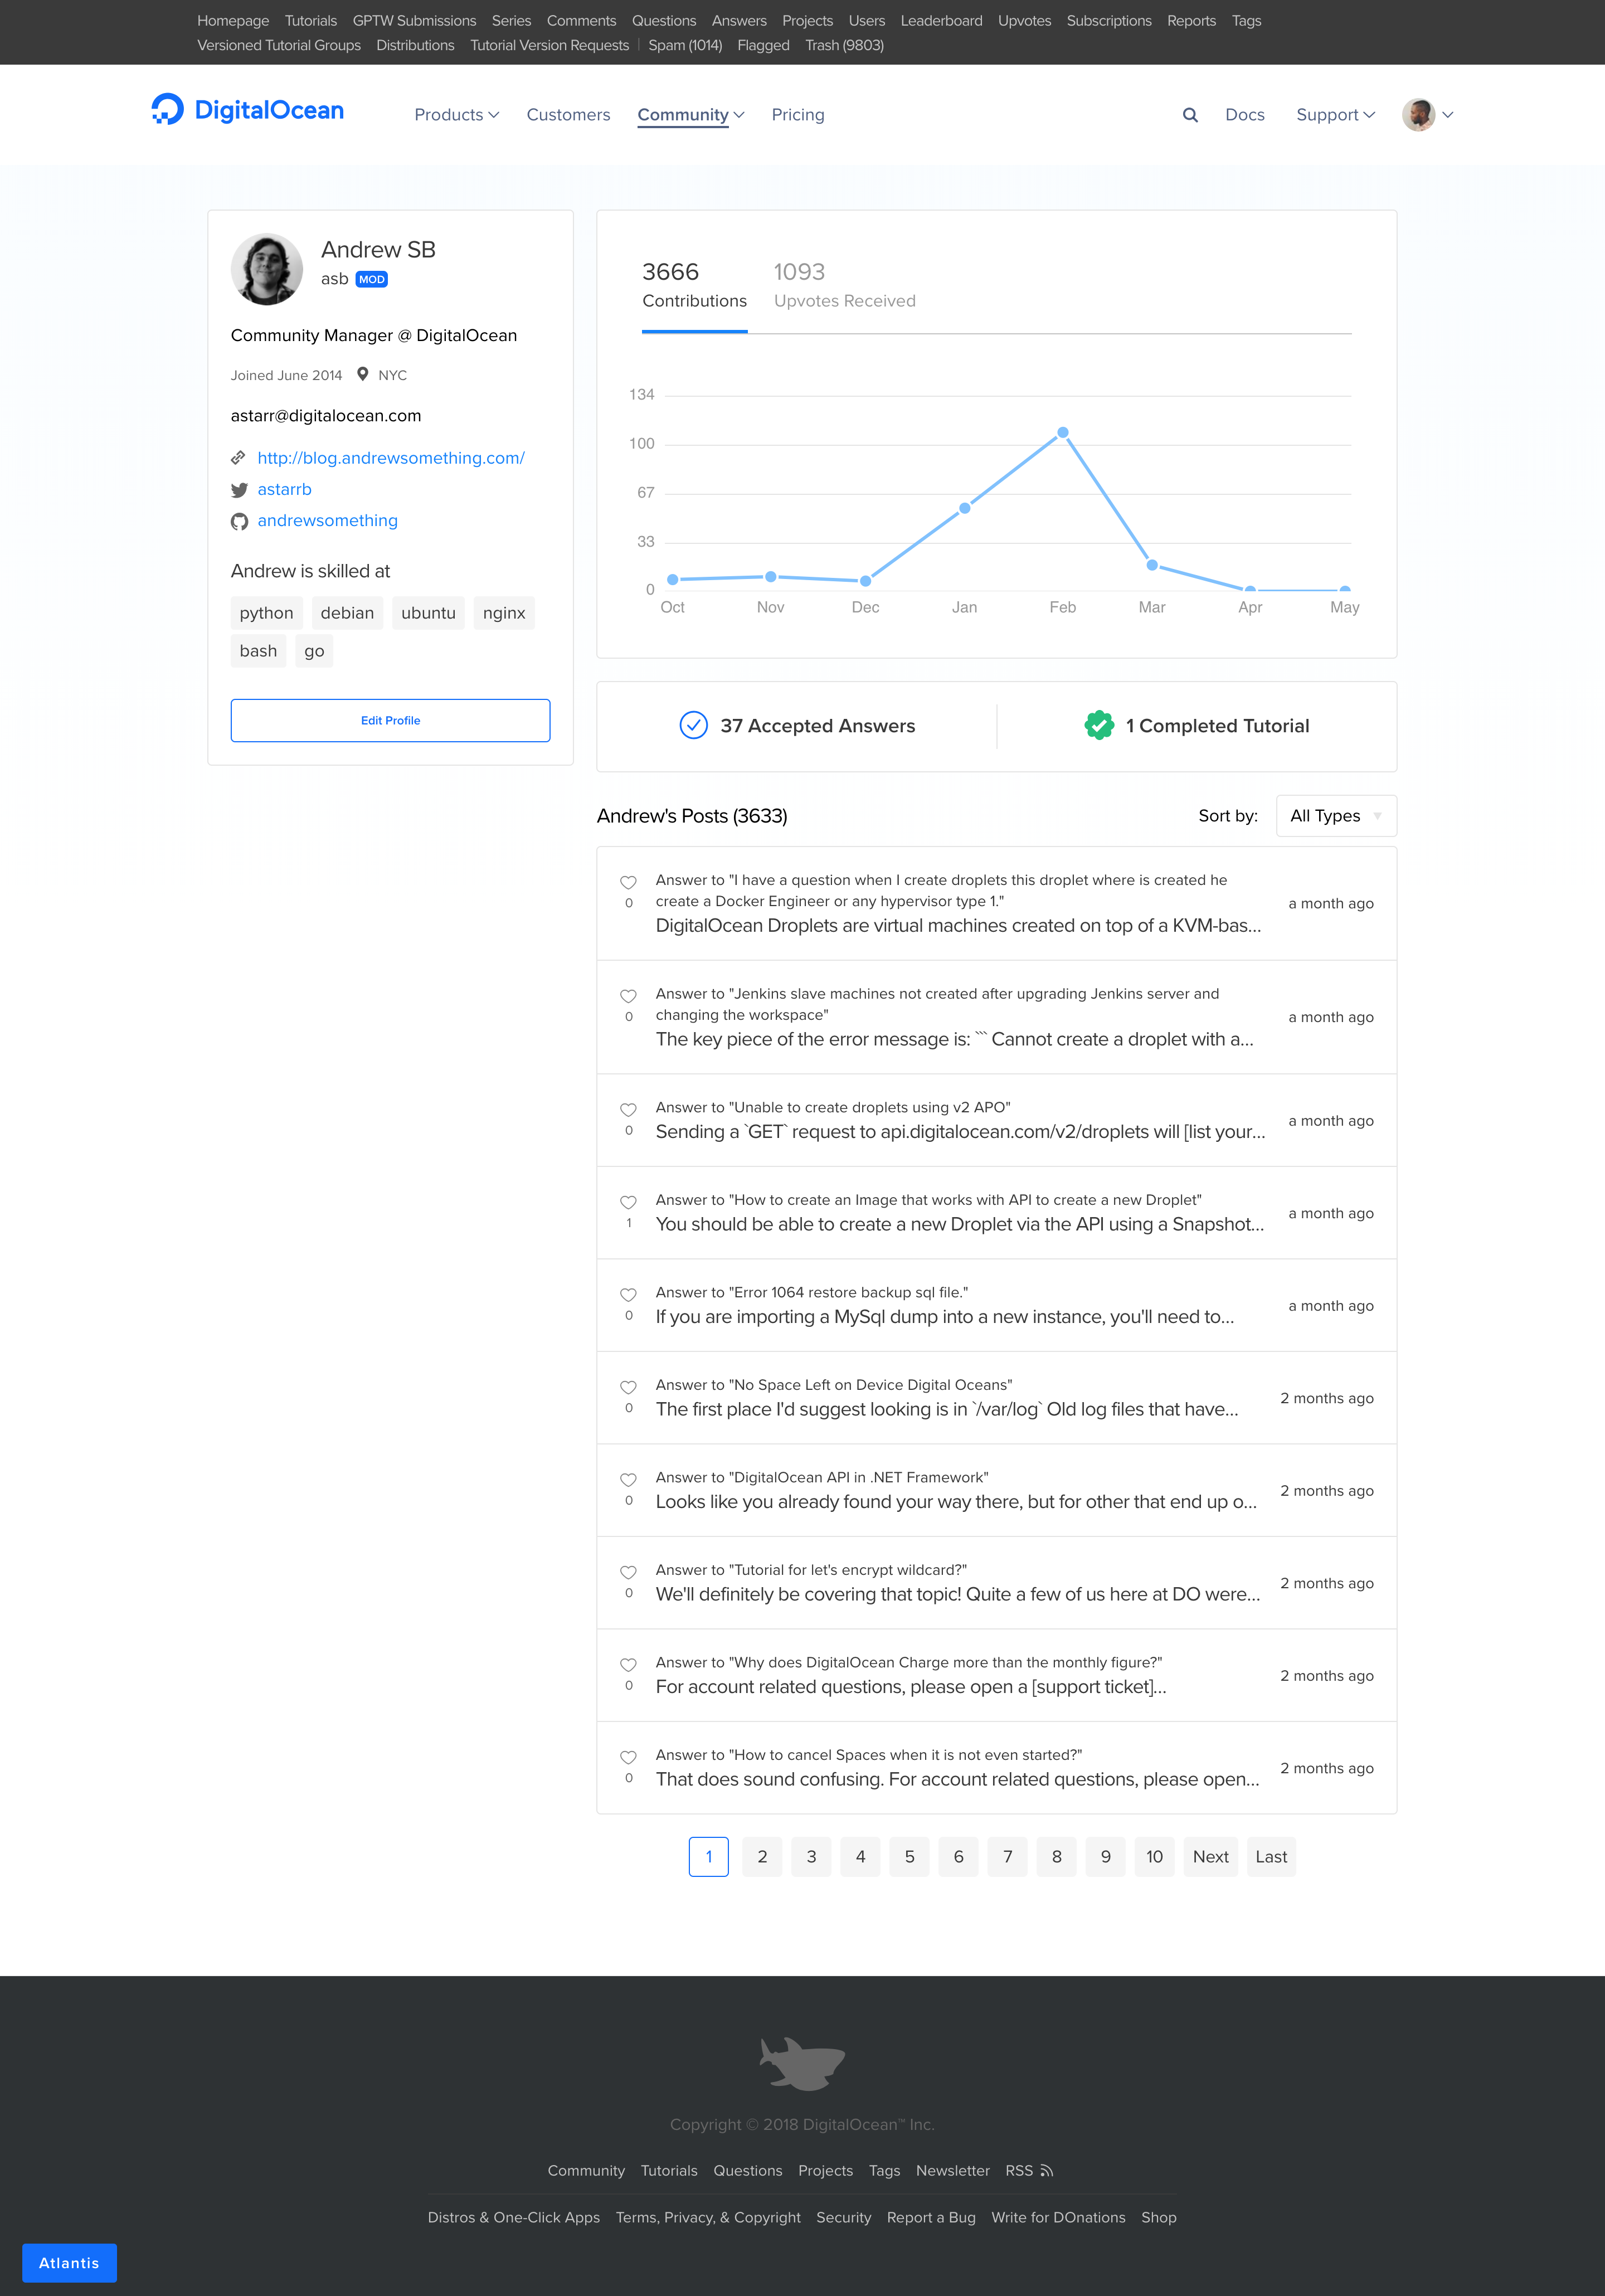Open the All Types sort dropdown
This screenshot has width=1605, height=2296.
point(1335,816)
